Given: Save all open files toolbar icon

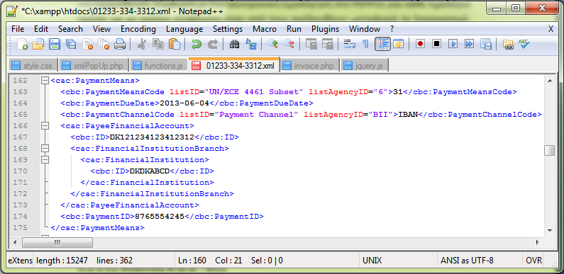Looking at the screenshot, I should point(70,44).
